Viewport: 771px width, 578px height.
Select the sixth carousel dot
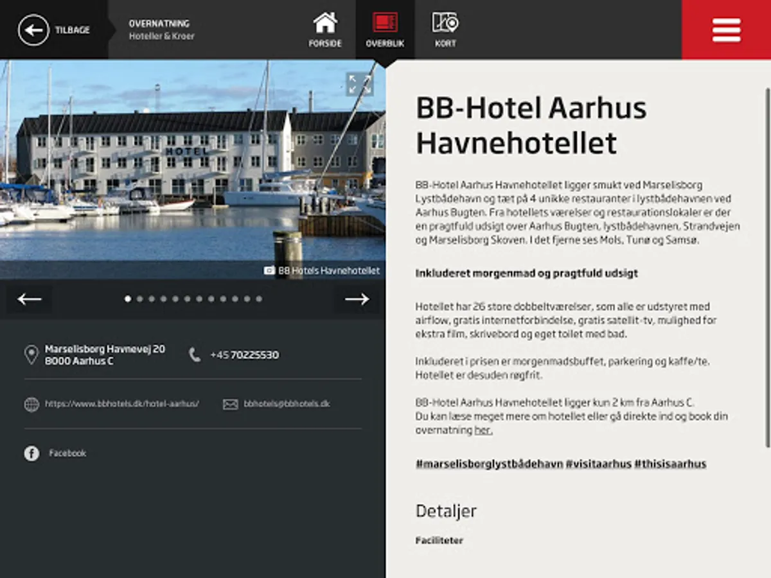click(x=188, y=299)
